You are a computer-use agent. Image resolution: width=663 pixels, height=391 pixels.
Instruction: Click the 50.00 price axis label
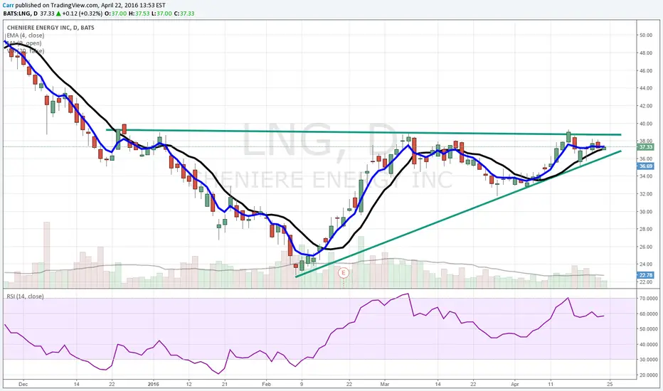point(645,35)
